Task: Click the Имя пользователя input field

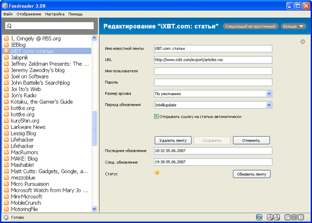Action: 213,71
